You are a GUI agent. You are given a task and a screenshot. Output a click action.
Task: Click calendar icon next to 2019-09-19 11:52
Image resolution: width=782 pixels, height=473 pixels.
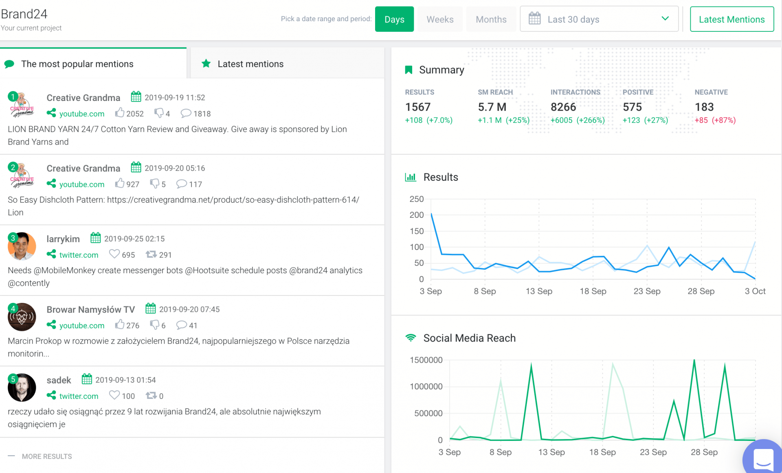(x=136, y=97)
